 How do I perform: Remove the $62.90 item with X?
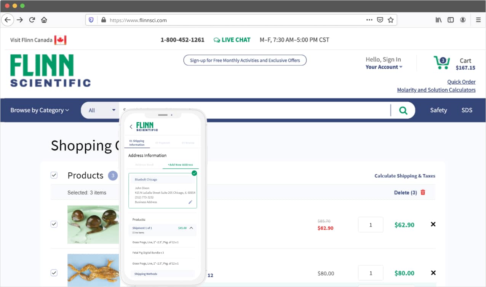pyautogui.click(x=433, y=224)
